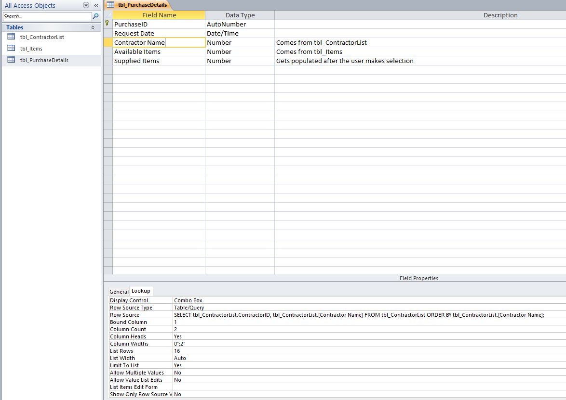Click the List Items Edit Form field
Screen dimensions: 566x400
[369, 387]
